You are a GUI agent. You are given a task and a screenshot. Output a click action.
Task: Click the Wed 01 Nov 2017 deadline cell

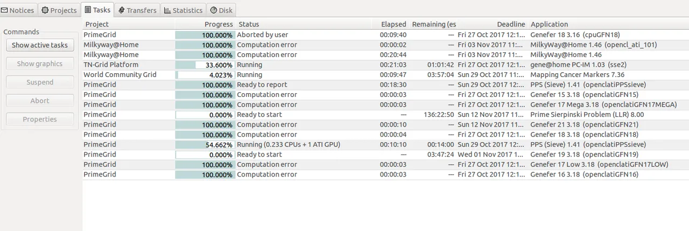coord(491,155)
